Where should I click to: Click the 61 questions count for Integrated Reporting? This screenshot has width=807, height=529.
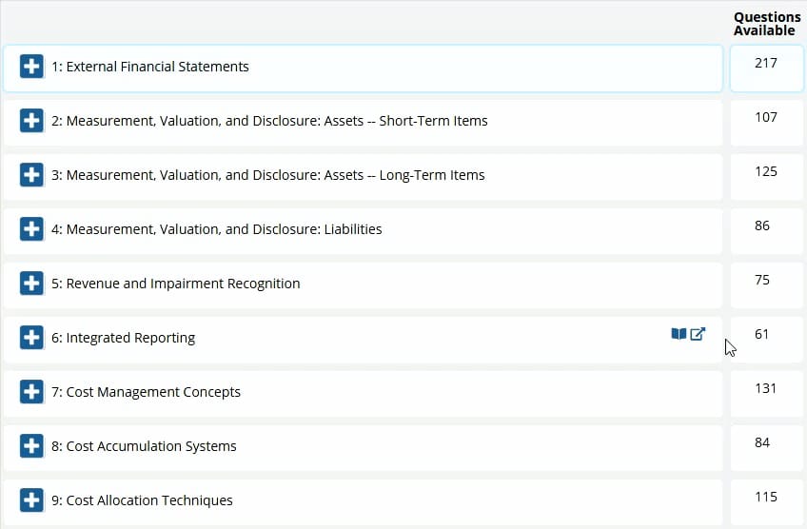(x=761, y=335)
